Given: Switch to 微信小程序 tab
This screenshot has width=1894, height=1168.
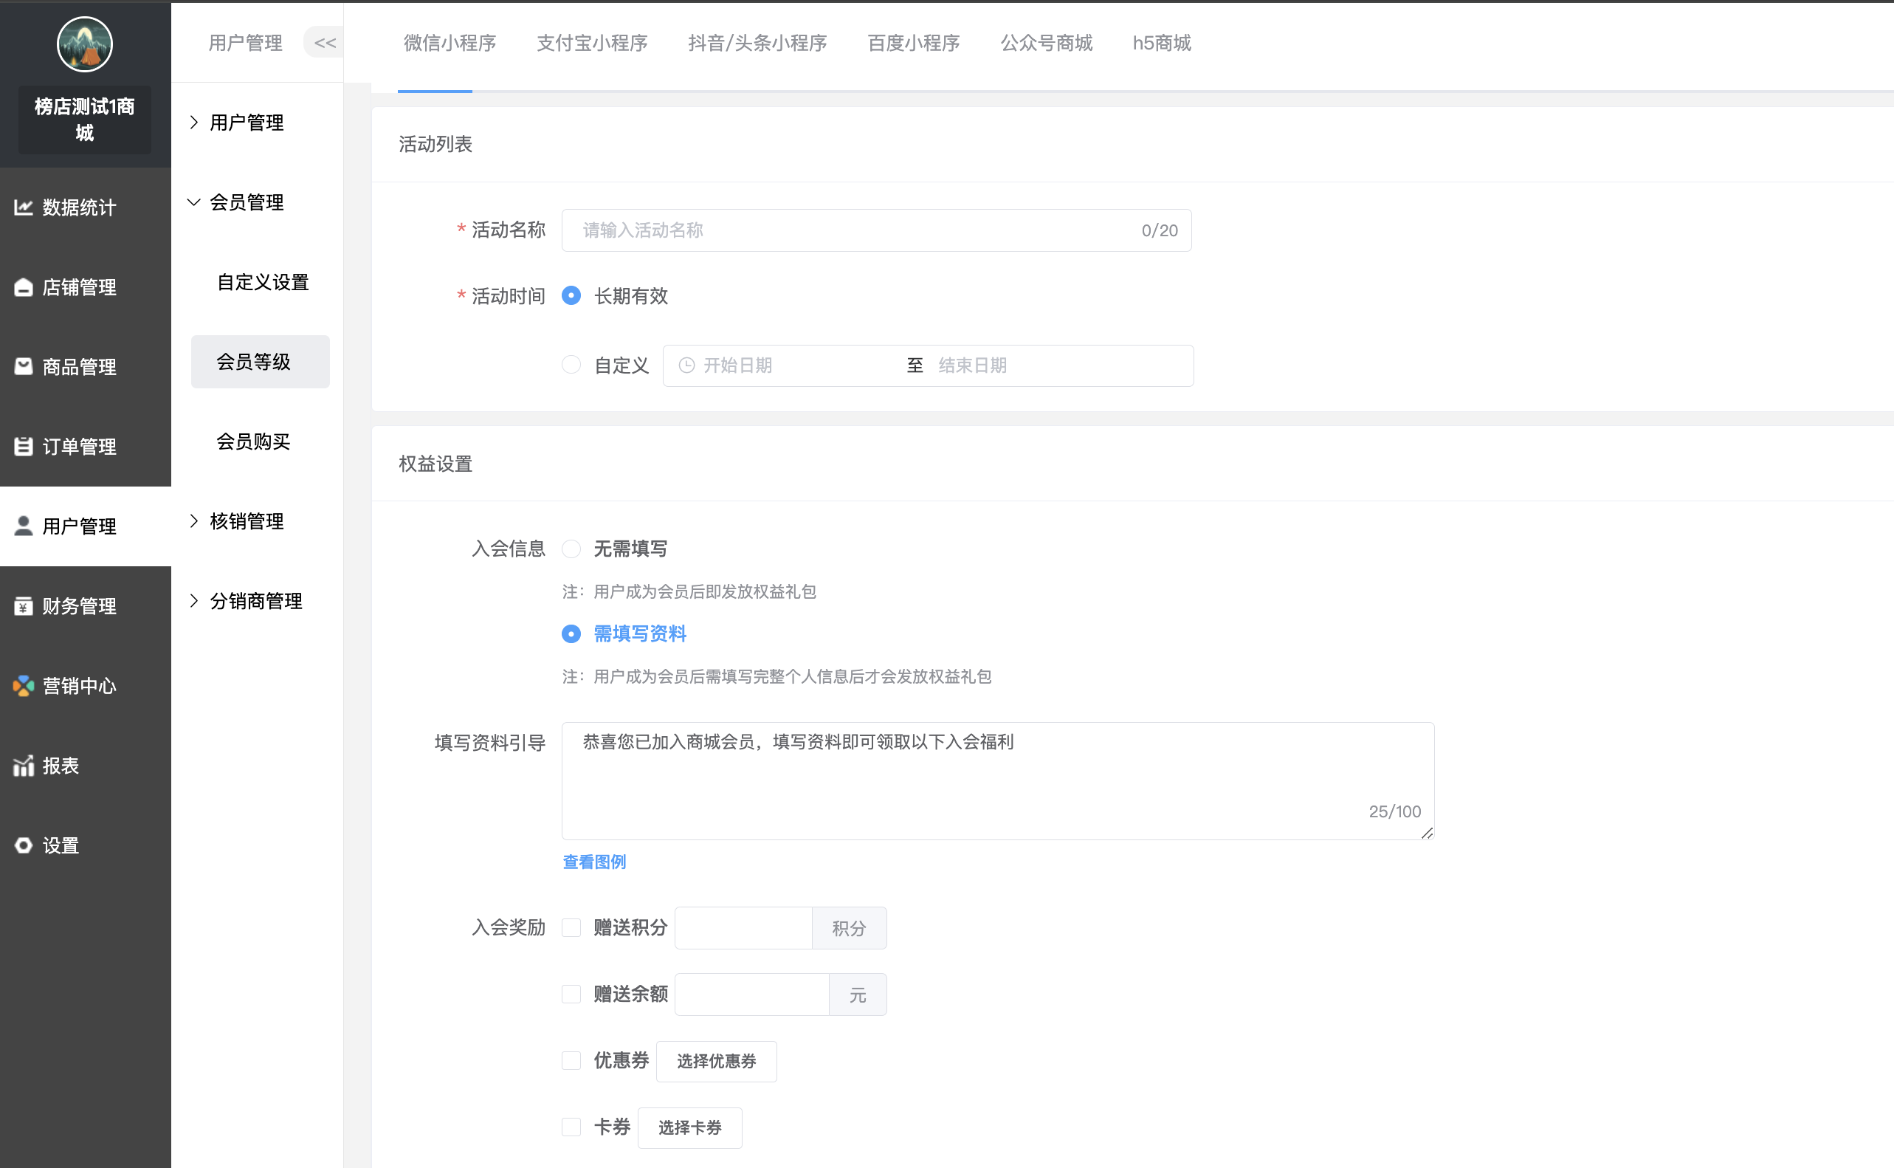Looking at the screenshot, I should 450,43.
